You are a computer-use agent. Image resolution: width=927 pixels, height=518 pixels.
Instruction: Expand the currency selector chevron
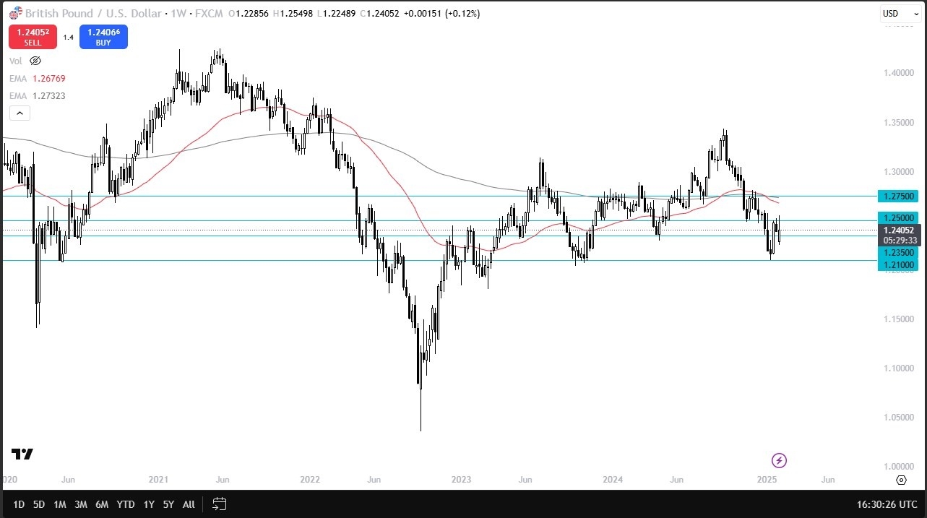pos(916,13)
